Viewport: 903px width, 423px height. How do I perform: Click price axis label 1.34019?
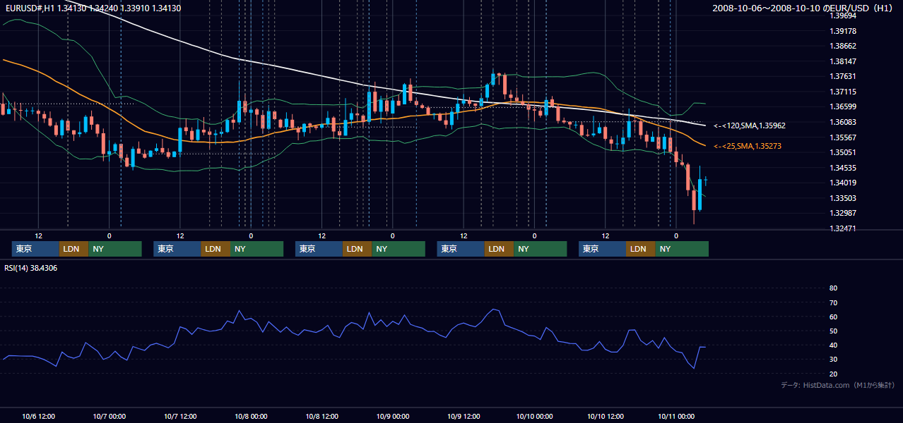(x=843, y=183)
